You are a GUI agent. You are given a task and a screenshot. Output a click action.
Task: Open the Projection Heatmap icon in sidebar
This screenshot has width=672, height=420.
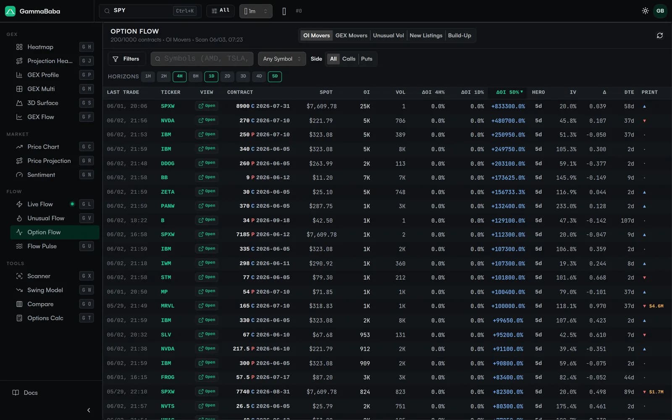coord(19,61)
